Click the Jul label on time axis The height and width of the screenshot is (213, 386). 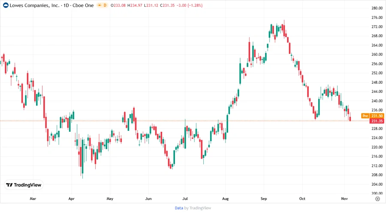[185, 198]
